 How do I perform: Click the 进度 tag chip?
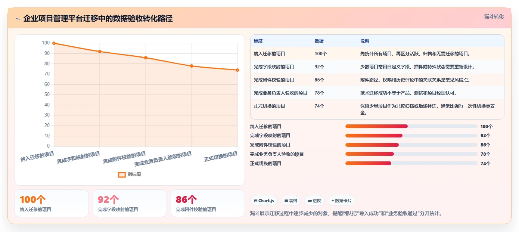coord(314,201)
